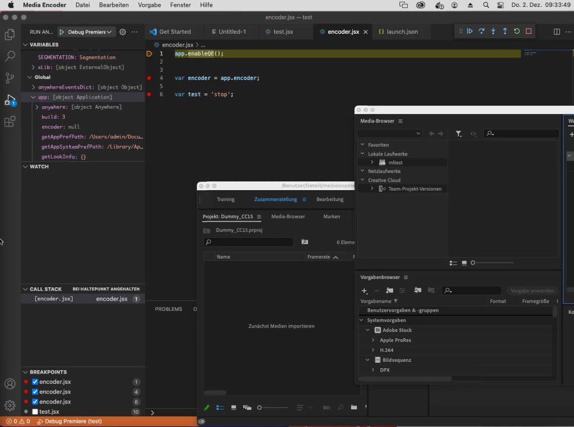Click the Vorgabe anwenden button
This screenshot has width=574, height=427.
pos(532,291)
